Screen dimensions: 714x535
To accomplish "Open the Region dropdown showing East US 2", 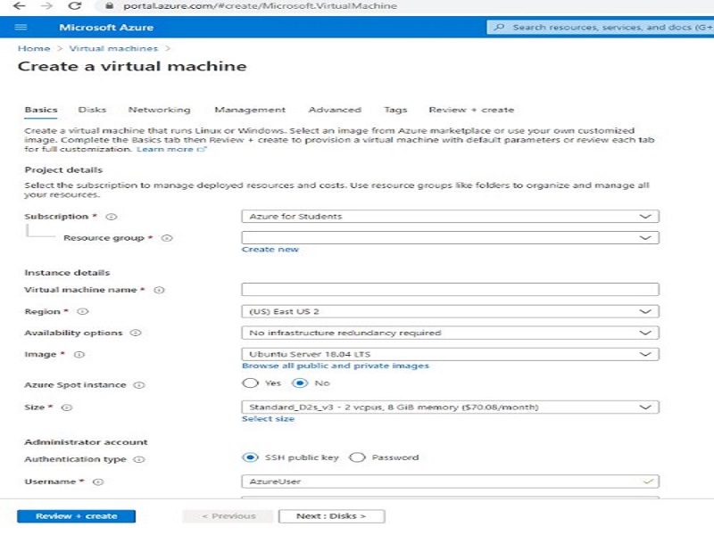I will pos(451,311).
